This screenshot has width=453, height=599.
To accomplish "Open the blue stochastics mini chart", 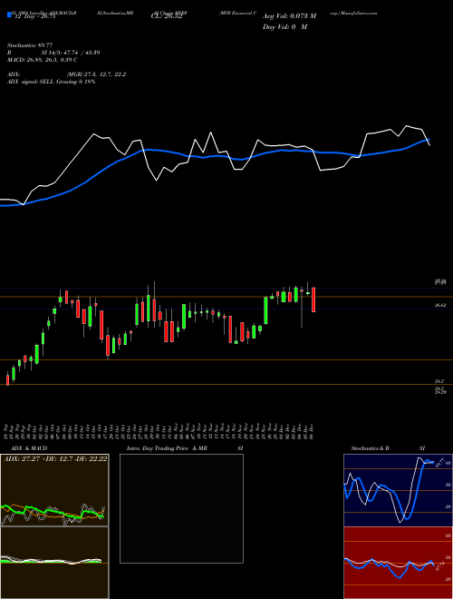I will 398,490.
